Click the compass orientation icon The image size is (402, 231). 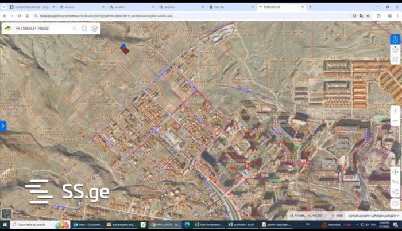click(395, 49)
